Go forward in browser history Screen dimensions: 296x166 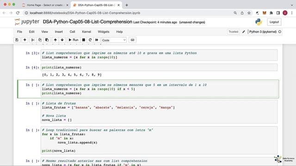11,13
